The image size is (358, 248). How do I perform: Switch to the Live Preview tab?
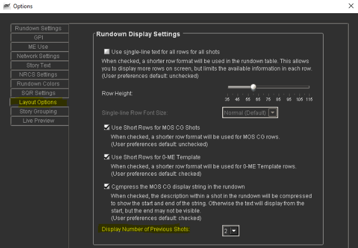(x=38, y=121)
